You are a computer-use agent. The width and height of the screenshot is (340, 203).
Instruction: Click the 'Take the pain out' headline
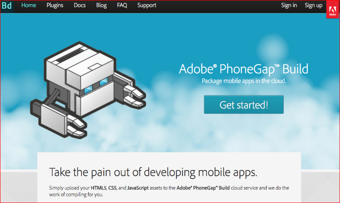point(153,172)
